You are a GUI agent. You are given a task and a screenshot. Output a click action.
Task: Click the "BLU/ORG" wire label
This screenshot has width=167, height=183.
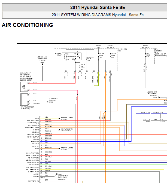pos(48,124)
